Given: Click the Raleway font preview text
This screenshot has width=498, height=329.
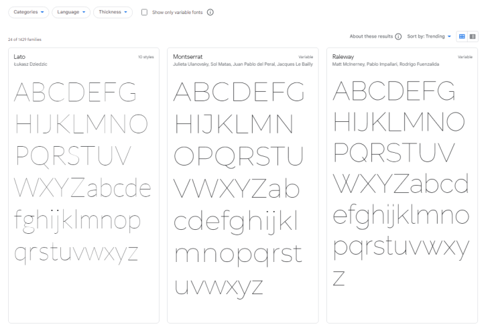Looking at the screenshot, I should click(401, 183).
